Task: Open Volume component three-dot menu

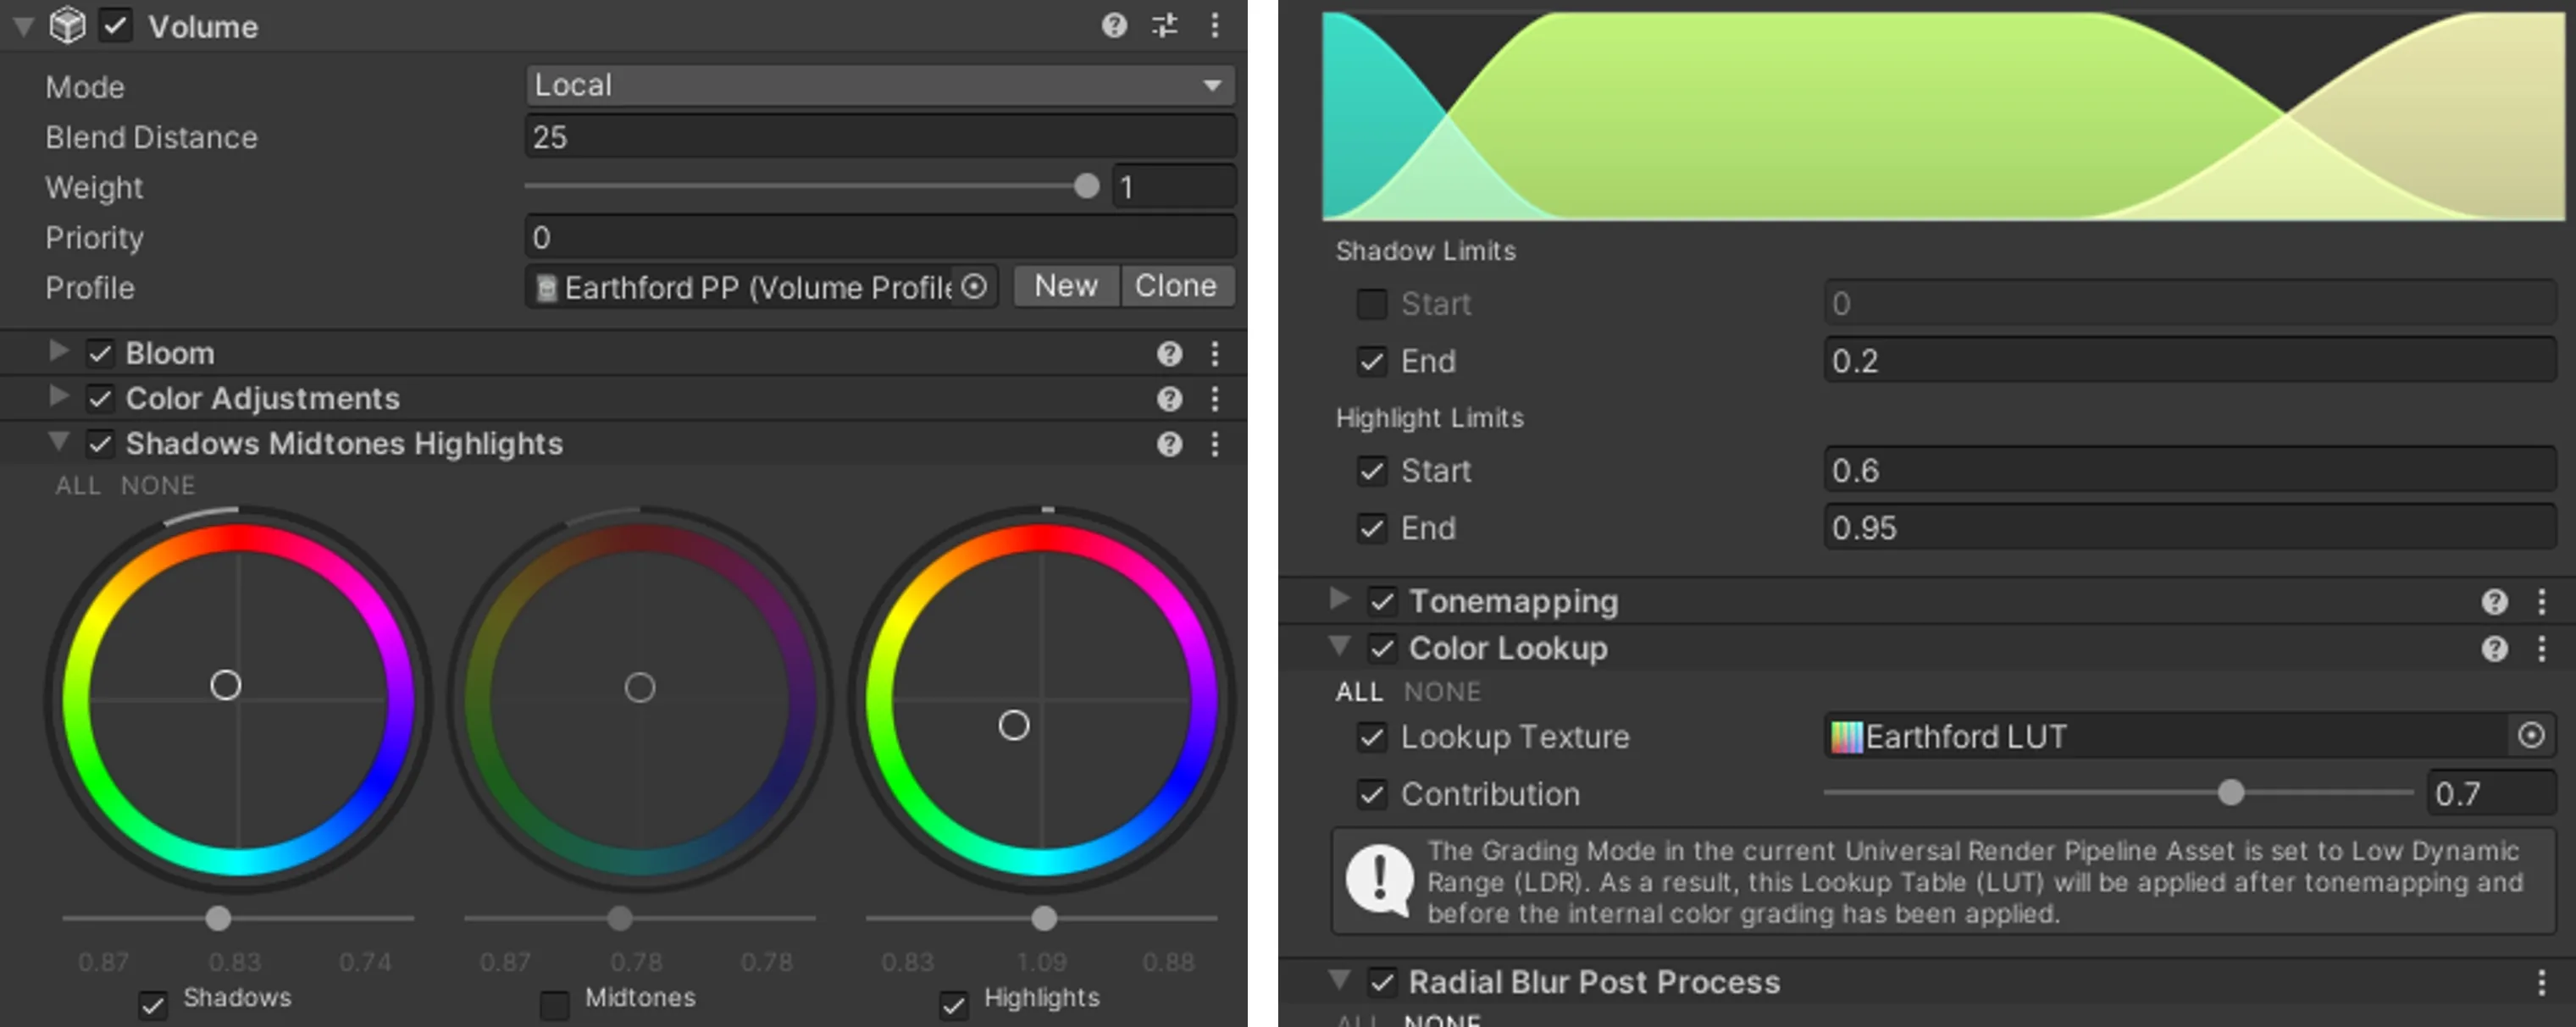Action: tap(1215, 25)
